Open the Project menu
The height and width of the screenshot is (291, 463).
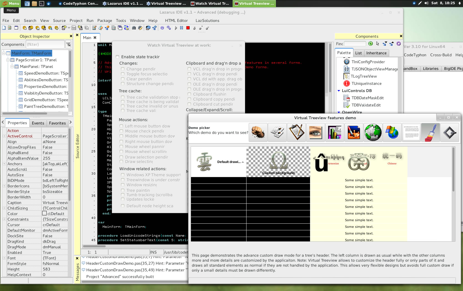76,21
